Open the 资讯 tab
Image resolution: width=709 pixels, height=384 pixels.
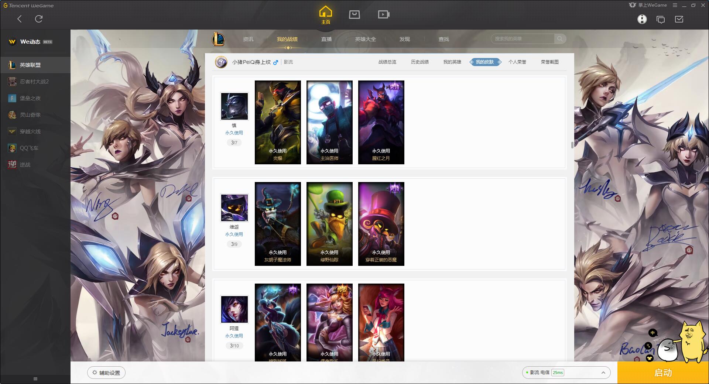[248, 39]
